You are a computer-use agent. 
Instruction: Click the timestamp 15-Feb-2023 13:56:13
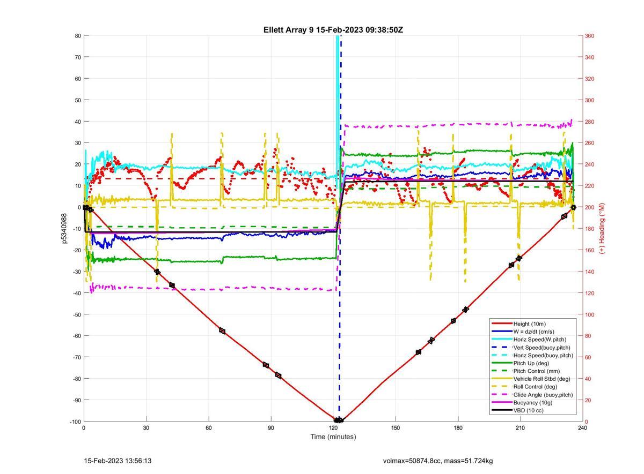coord(118,461)
